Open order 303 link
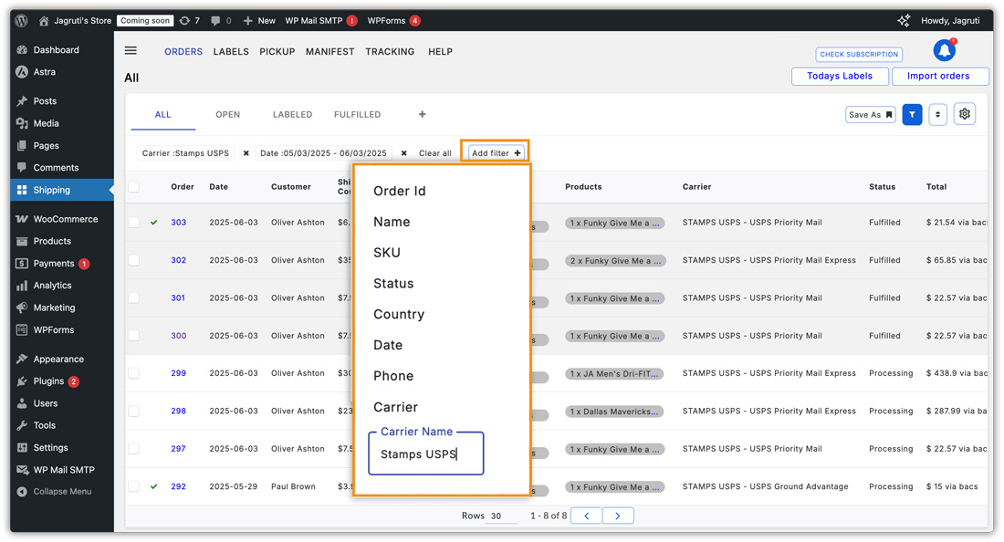The image size is (1004, 542). pos(179,222)
